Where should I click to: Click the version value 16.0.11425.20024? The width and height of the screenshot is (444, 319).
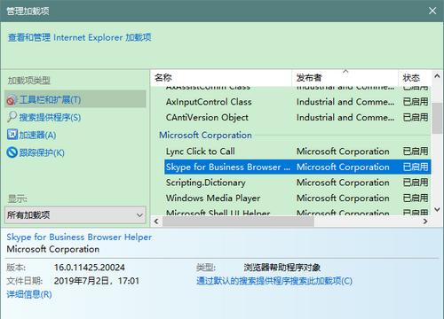pyautogui.click(x=89, y=268)
